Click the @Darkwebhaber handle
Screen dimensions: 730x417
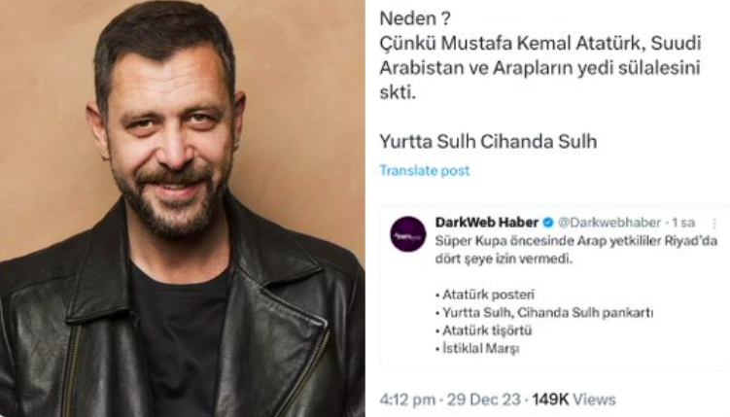609,223
